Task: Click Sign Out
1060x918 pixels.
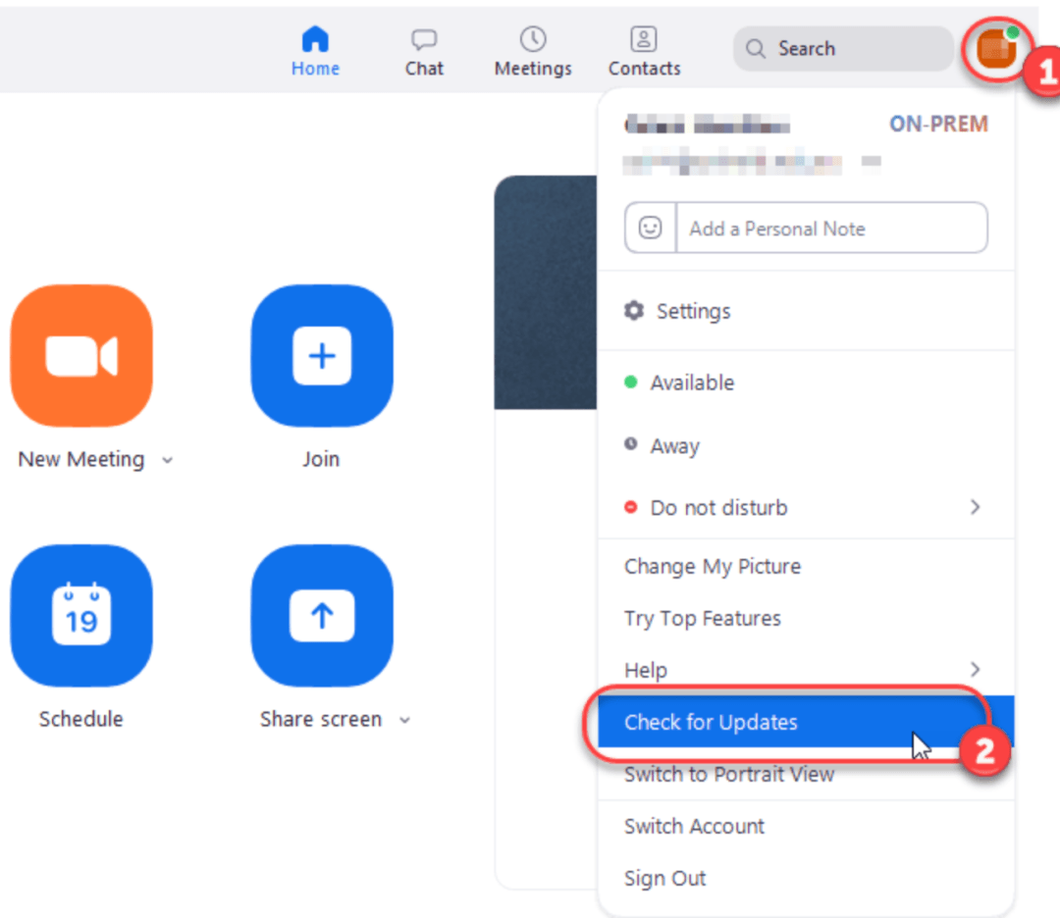Action: 806,878
